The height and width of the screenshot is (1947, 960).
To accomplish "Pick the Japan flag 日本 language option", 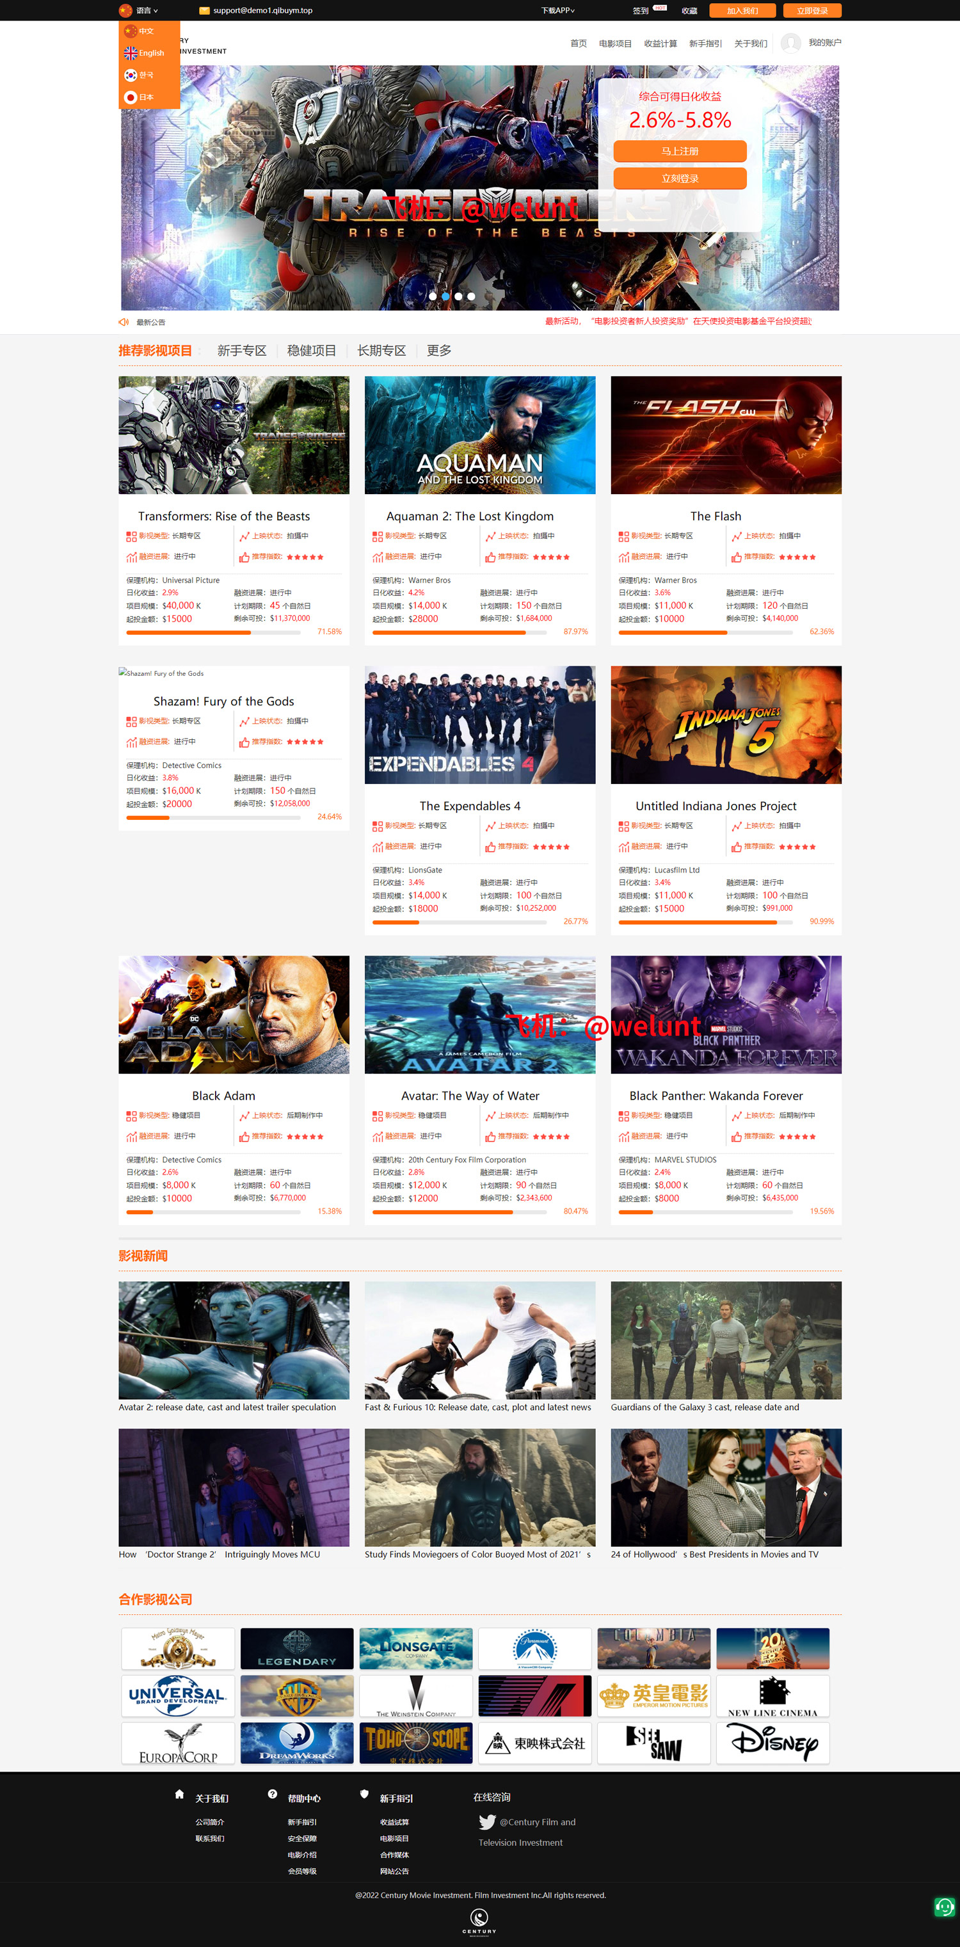I will coord(140,97).
